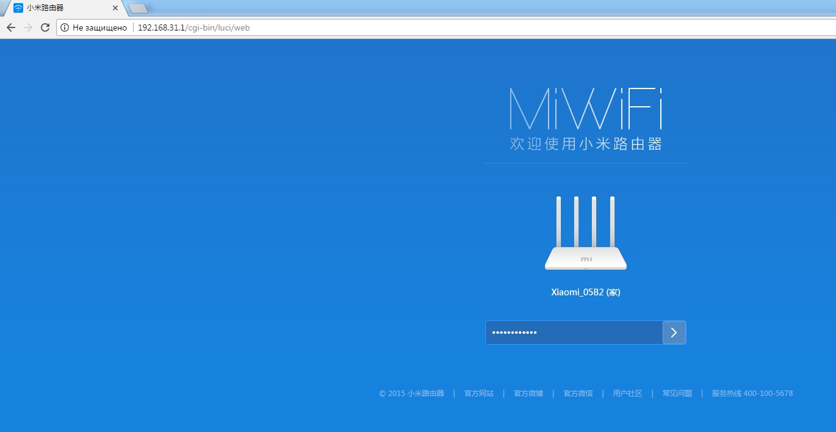Screen dimensions: 836x432
Task: Submit the password with the arrow button
Action: tap(674, 333)
